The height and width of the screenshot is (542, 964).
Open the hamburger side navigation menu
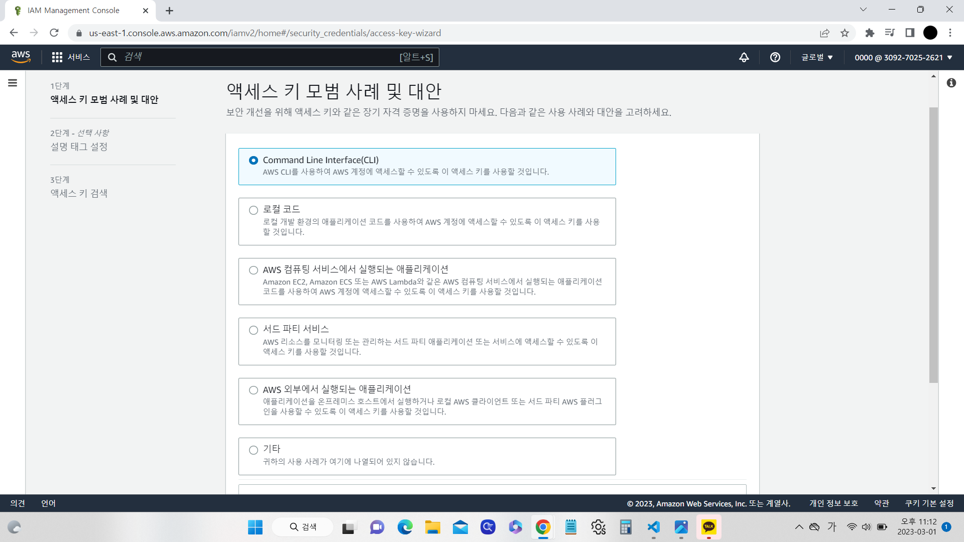[x=13, y=83]
